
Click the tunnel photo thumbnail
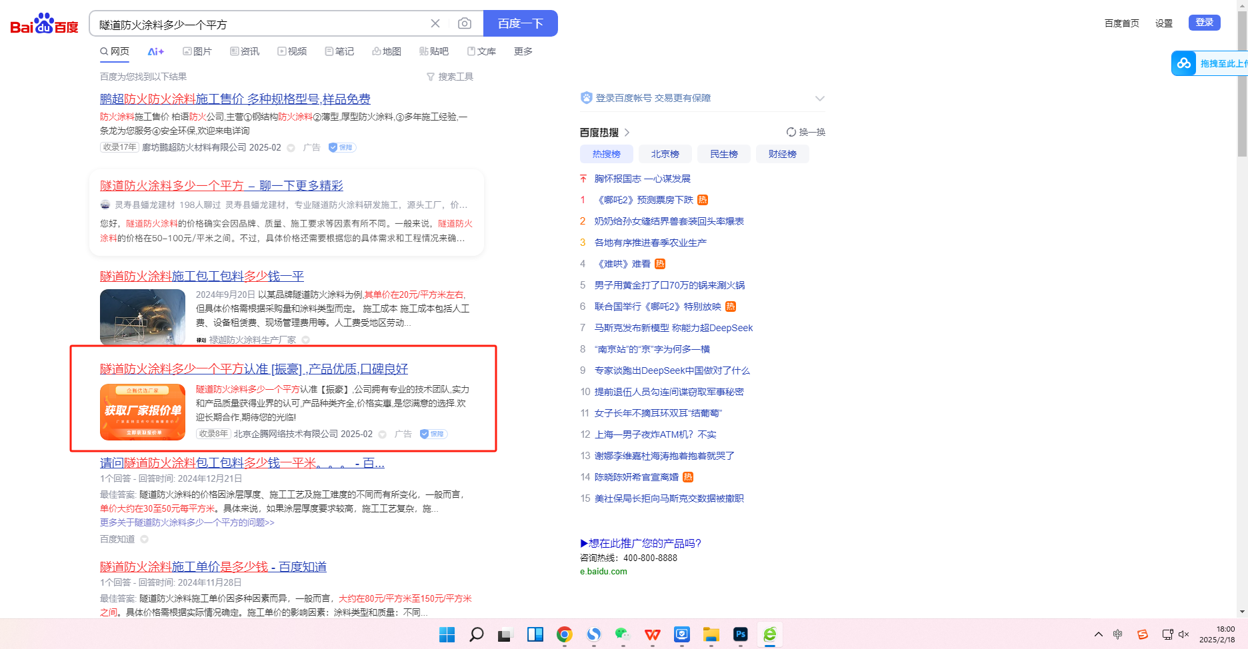coord(143,317)
